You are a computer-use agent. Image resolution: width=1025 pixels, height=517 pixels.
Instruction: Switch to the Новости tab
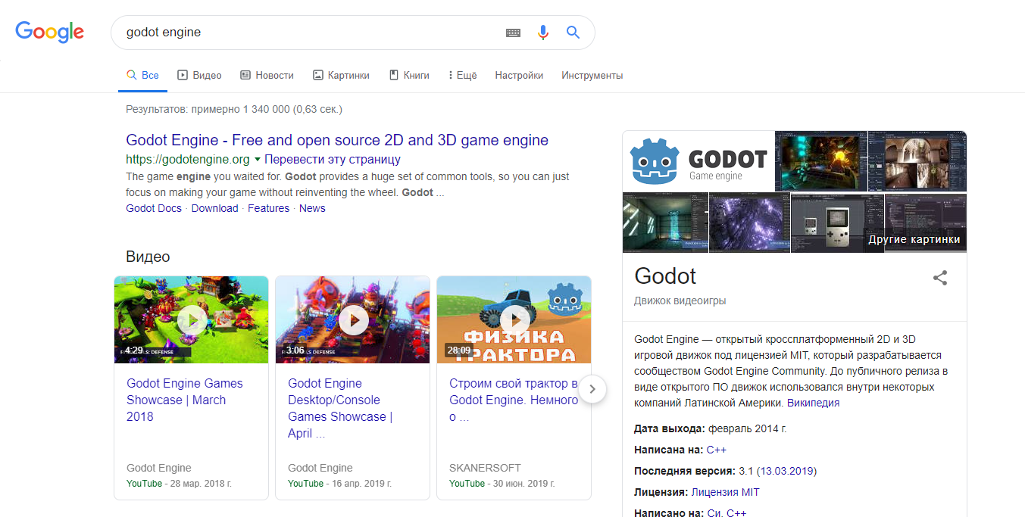(x=267, y=75)
